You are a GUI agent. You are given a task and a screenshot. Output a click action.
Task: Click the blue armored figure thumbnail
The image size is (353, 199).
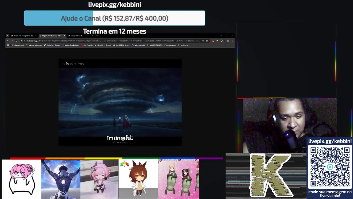61,179
